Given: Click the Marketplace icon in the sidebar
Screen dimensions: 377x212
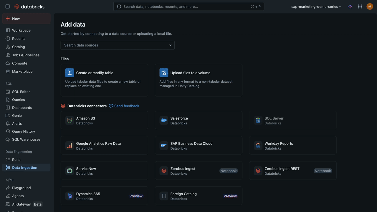Looking at the screenshot, I should coord(6,71).
